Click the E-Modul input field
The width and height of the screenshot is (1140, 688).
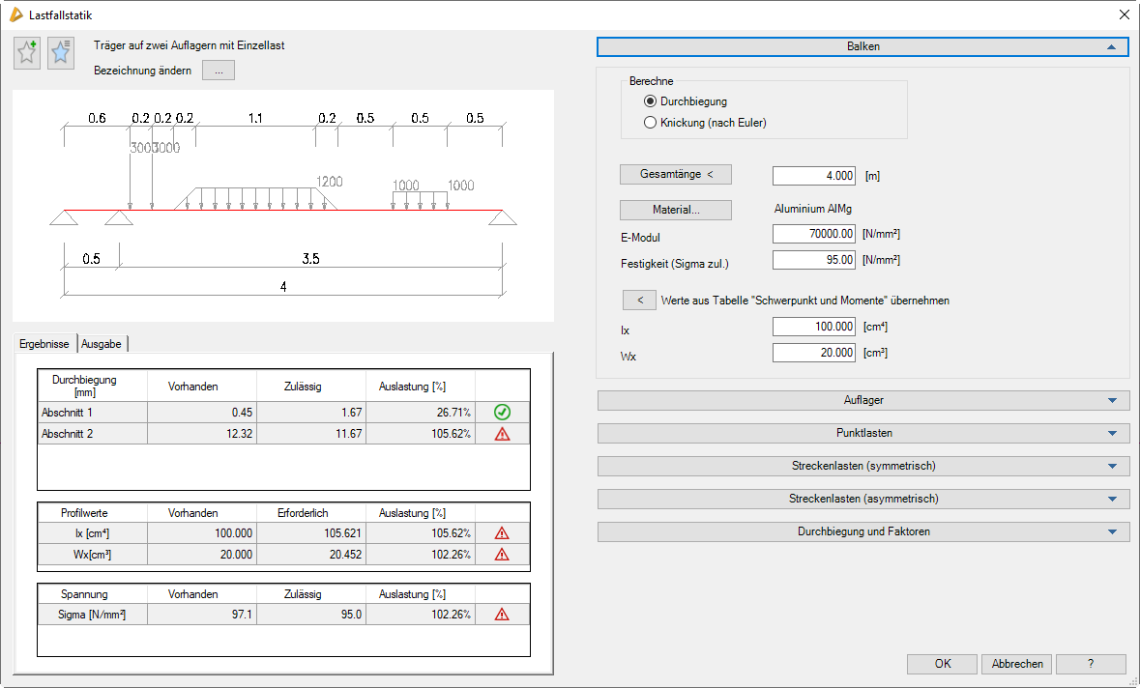[814, 234]
